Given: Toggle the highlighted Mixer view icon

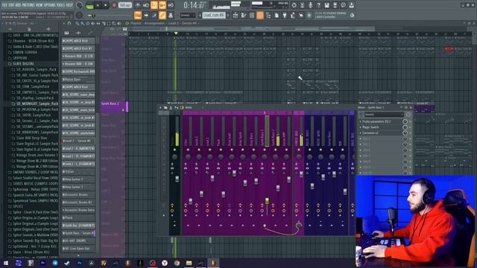Looking at the screenshot, I should (x=260, y=15).
